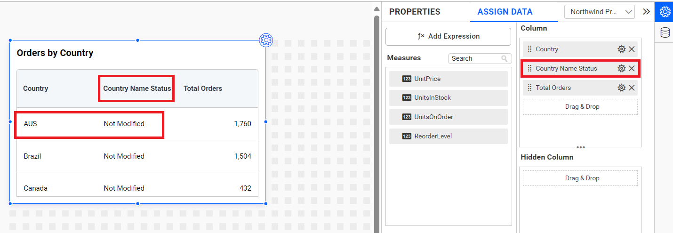Click the Add Expression button
The height and width of the screenshot is (233, 673).
pos(448,36)
